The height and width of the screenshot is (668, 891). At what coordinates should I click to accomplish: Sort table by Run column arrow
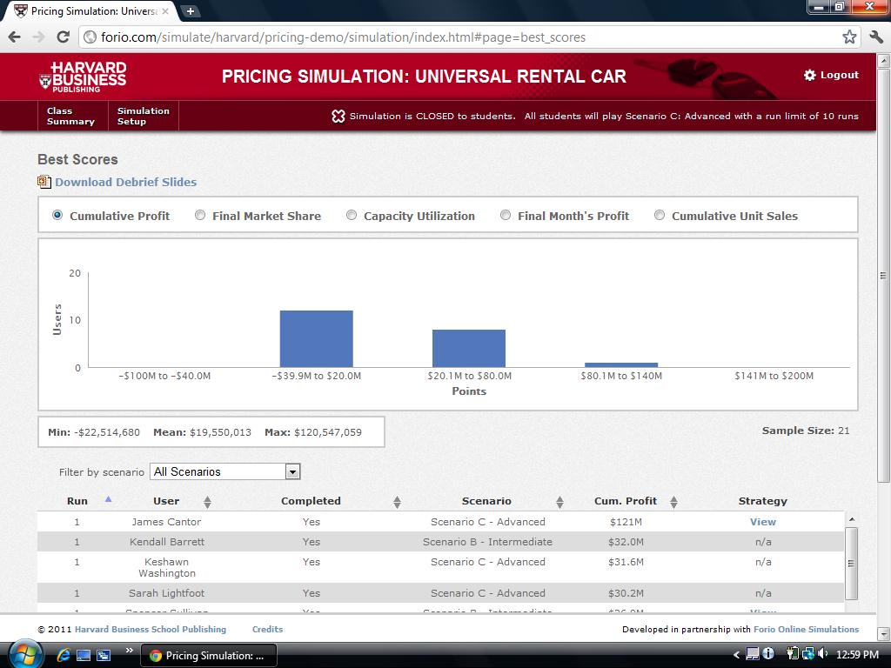(x=108, y=499)
